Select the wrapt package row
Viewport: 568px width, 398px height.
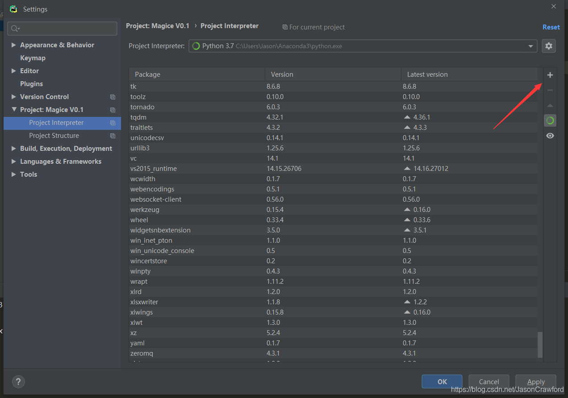pos(333,282)
